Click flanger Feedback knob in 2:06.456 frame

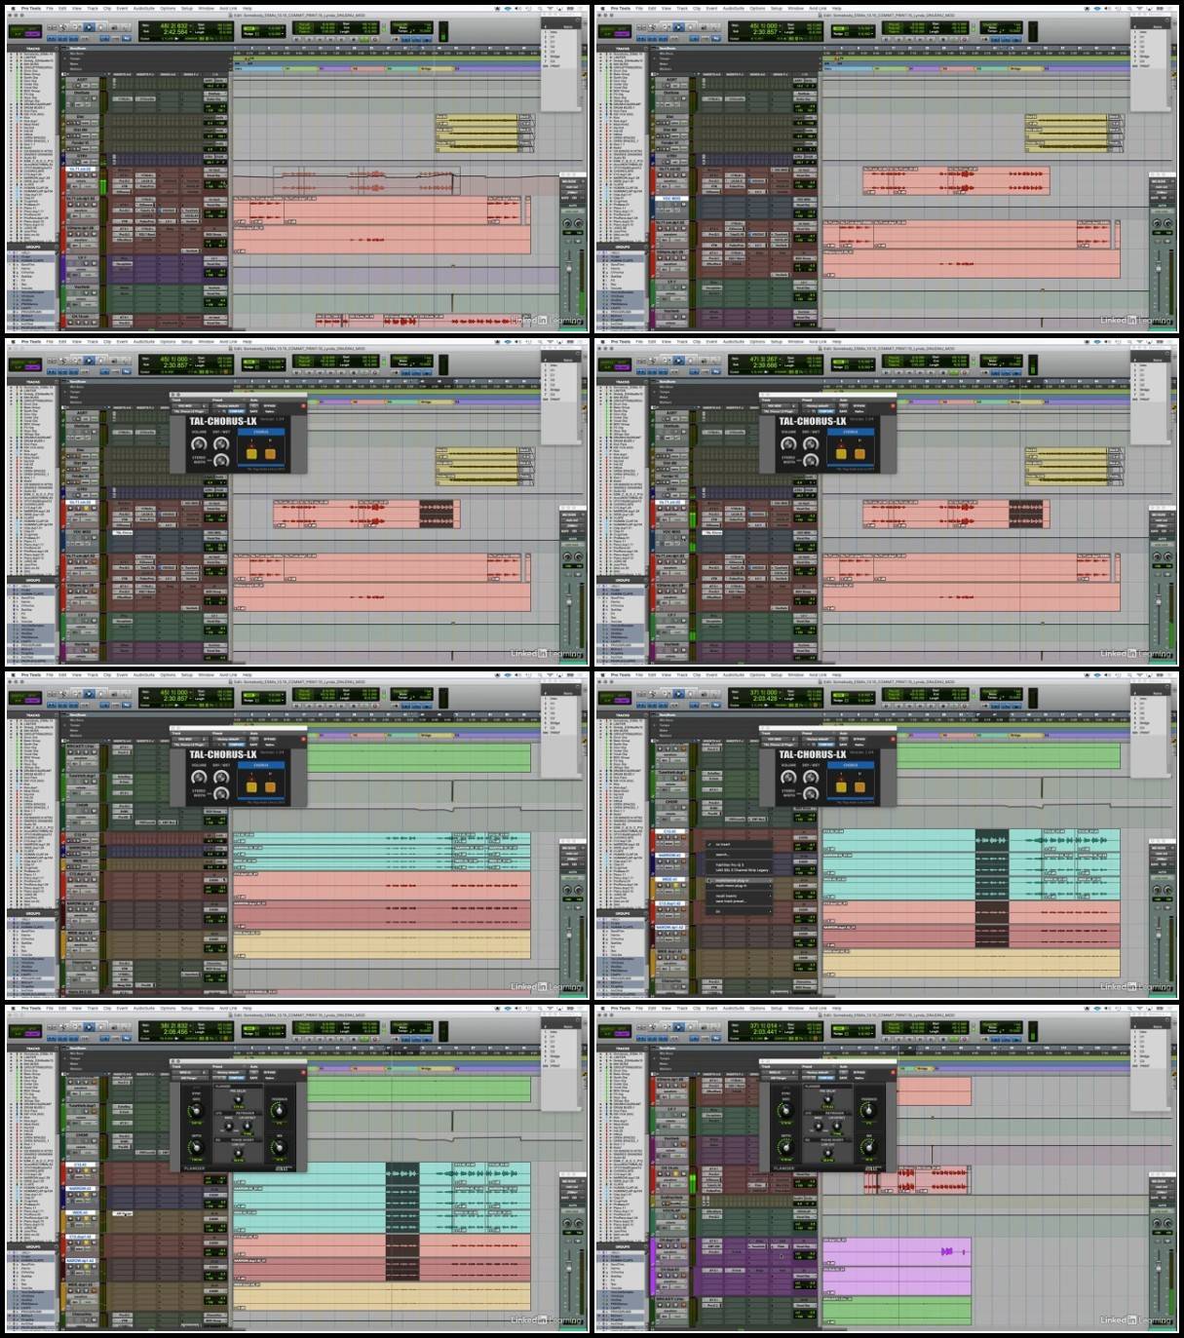(280, 1108)
